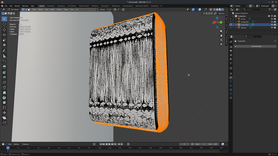This screenshot has height=156, width=278.
Task: Expand the Sphere object tree row
Action: click(236, 28)
